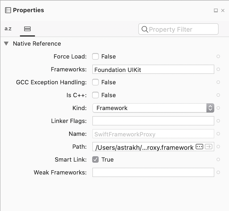229x211 pixels.
Task: Click the empty Linker Flags field
Action: [153, 121]
